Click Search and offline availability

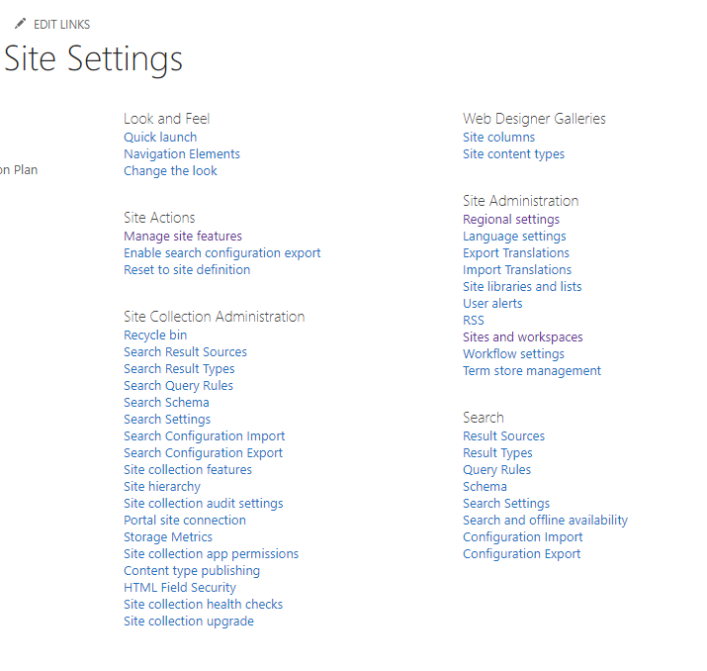click(545, 521)
